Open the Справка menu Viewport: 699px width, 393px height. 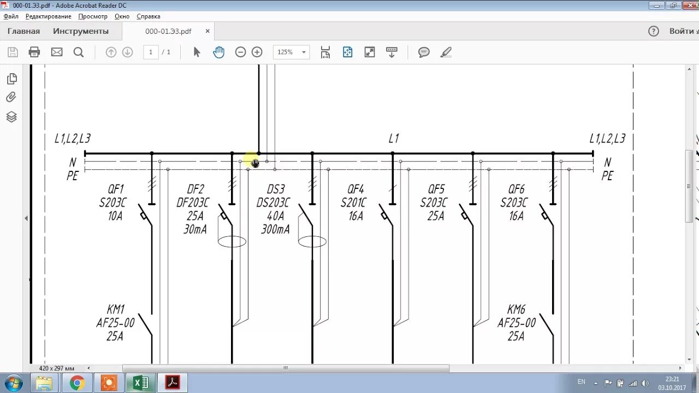tap(149, 16)
